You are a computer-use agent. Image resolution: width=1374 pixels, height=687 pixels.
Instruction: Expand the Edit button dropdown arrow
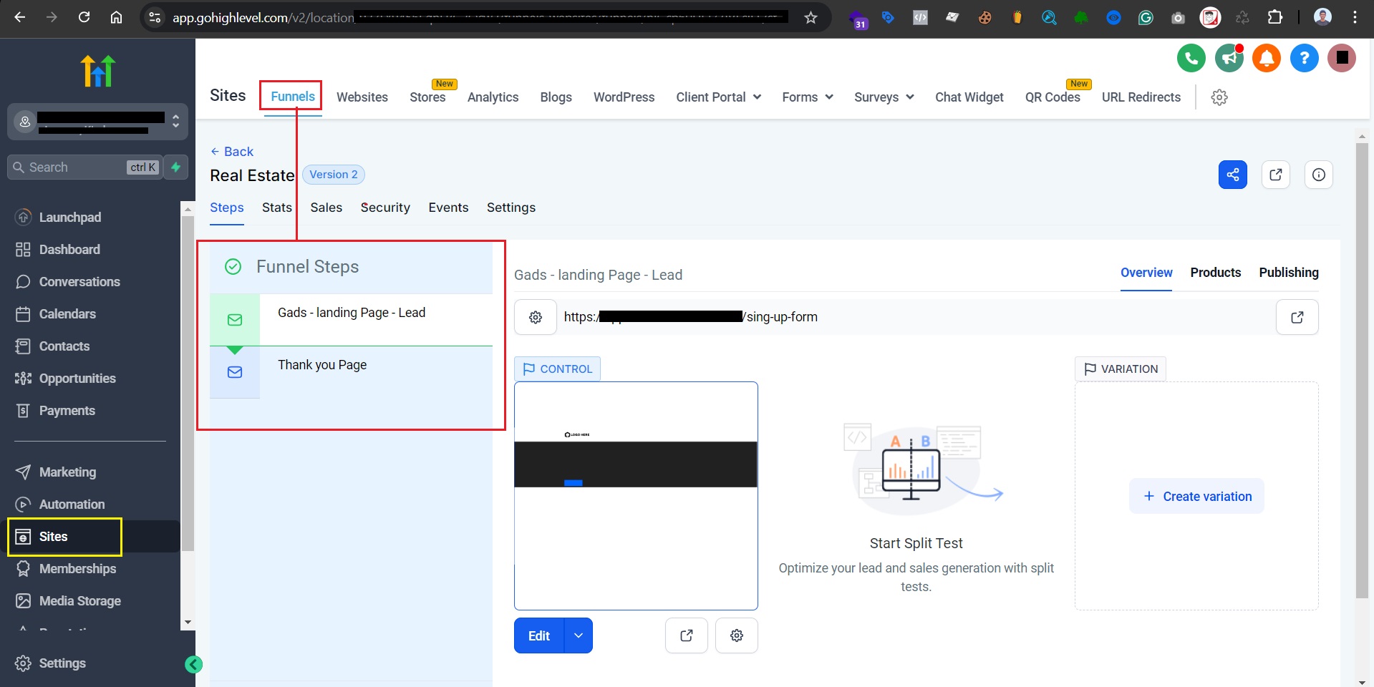pyautogui.click(x=579, y=635)
